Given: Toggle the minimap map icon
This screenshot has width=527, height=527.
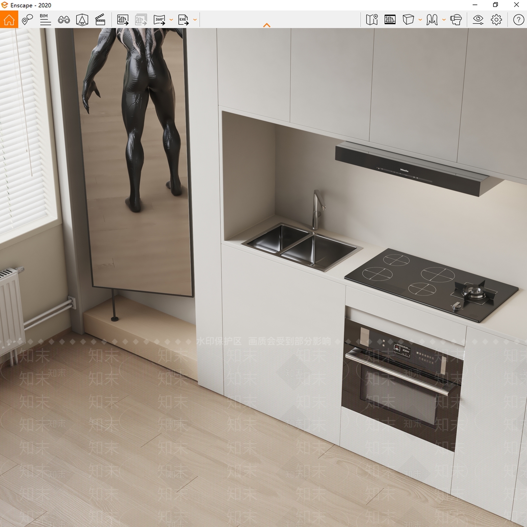Looking at the screenshot, I should click(x=372, y=20).
